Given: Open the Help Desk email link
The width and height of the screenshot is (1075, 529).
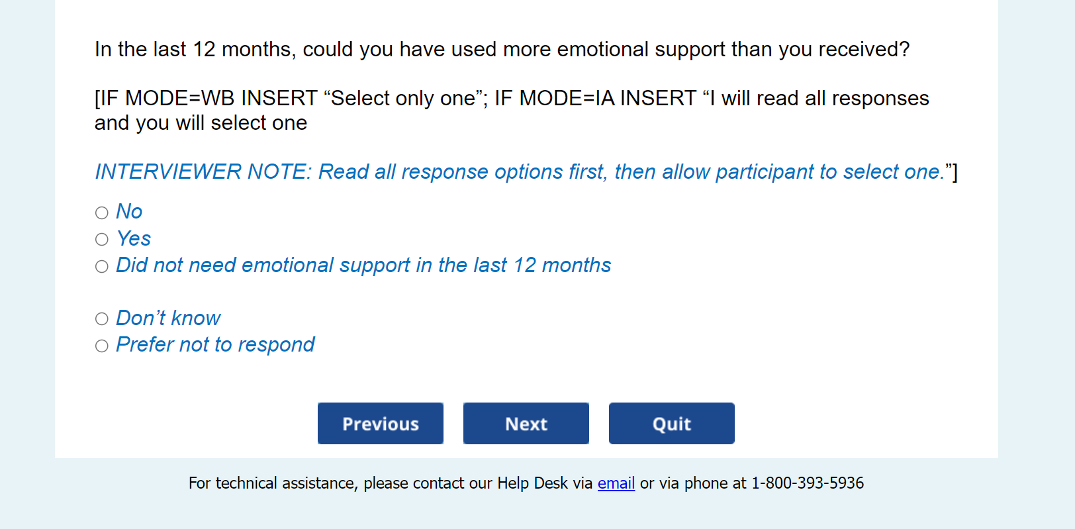Looking at the screenshot, I should click(616, 483).
